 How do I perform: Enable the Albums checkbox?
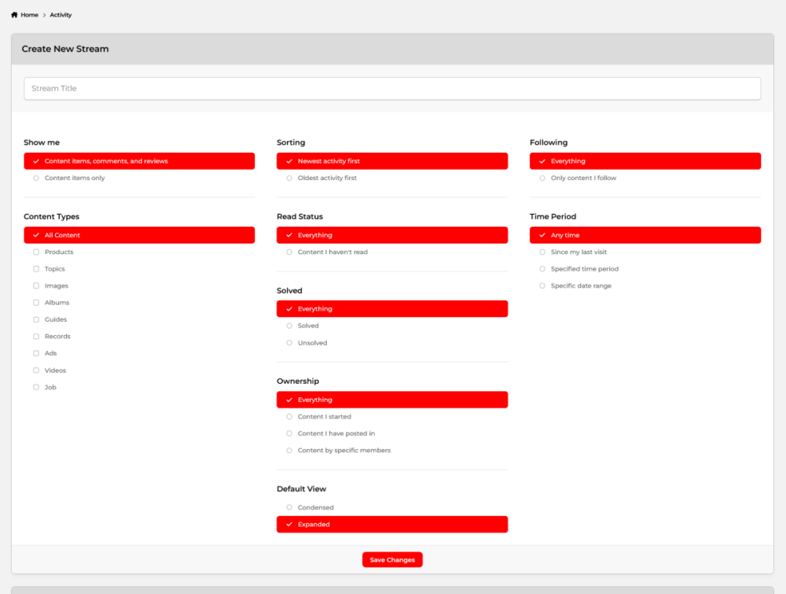click(55, 302)
